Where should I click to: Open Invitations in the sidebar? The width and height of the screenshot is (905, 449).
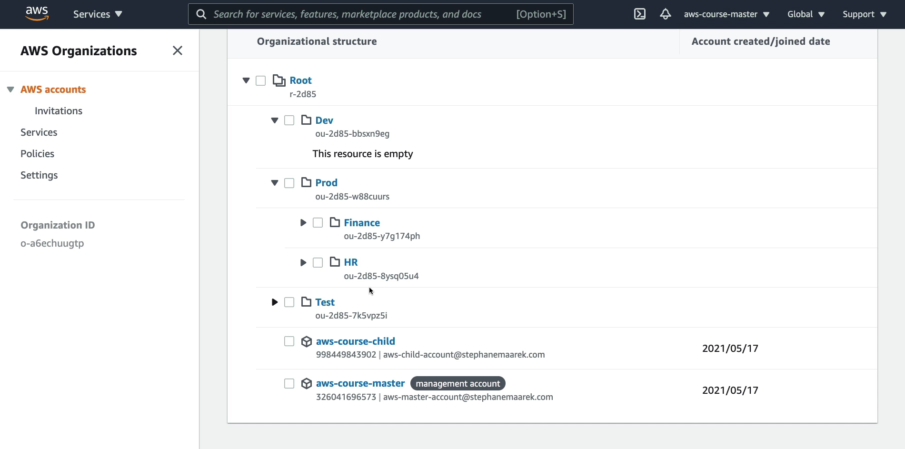[x=59, y=111]
